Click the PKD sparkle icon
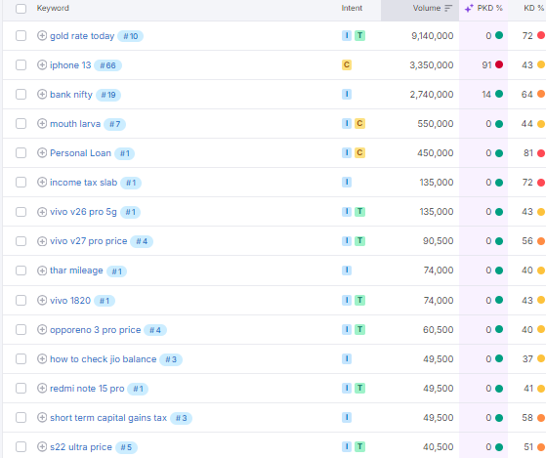Image resolution: width=546 pixels, height=458 pixels. coord(469,8)
